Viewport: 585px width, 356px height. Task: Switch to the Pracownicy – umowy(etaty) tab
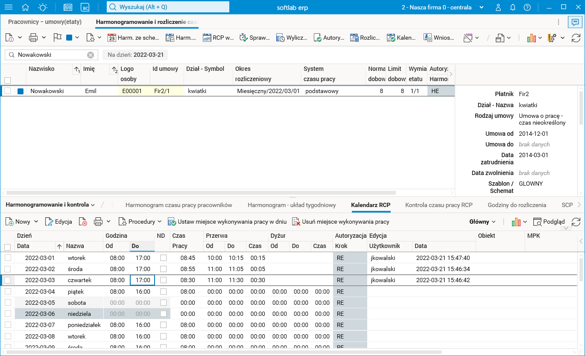pos(45,22)
